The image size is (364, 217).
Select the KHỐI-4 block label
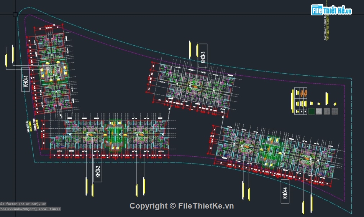285,191
